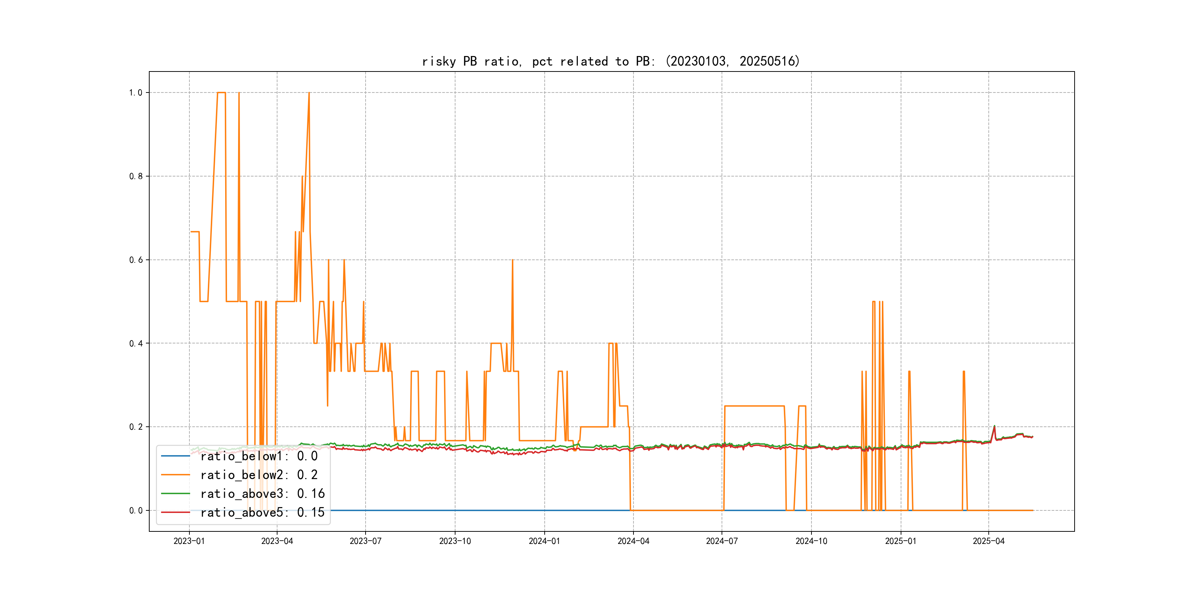Click the 0.8 y-axis tick label
The width and height of the screenshot is (1194, 597).
pos(136,176)
